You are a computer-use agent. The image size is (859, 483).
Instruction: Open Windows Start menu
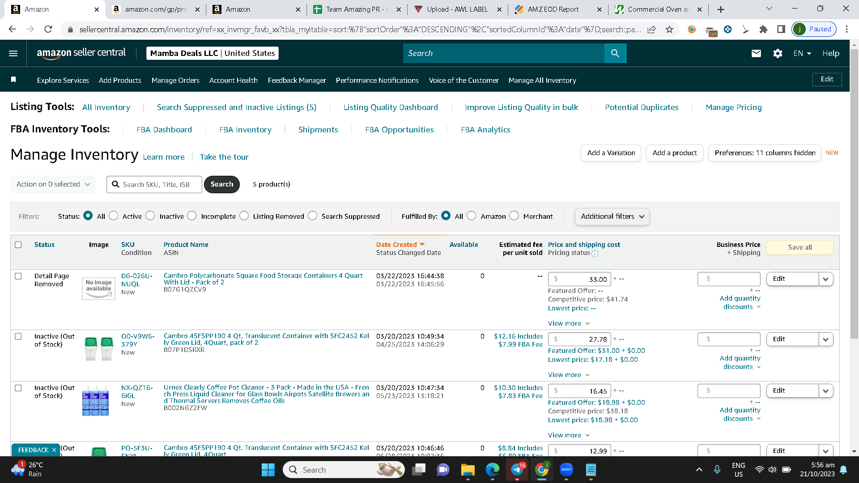pyautogui.click(x=268, y=470)
